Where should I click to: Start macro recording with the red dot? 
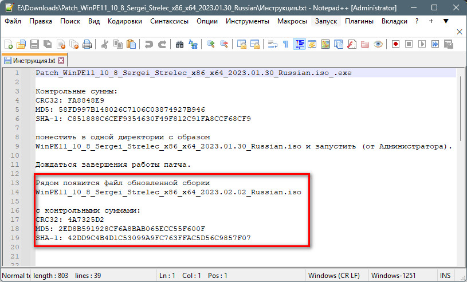point(395,44)
